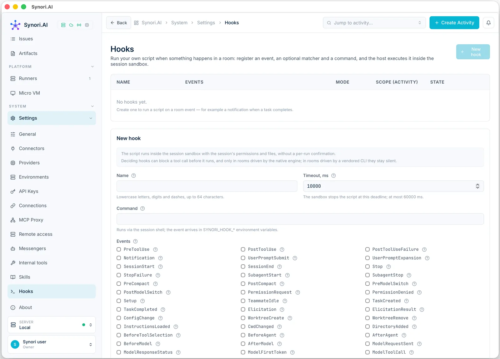Go to API Keys settings
Image resolution: width=500 pixels, height=359 pixels.
coord(52,191)
